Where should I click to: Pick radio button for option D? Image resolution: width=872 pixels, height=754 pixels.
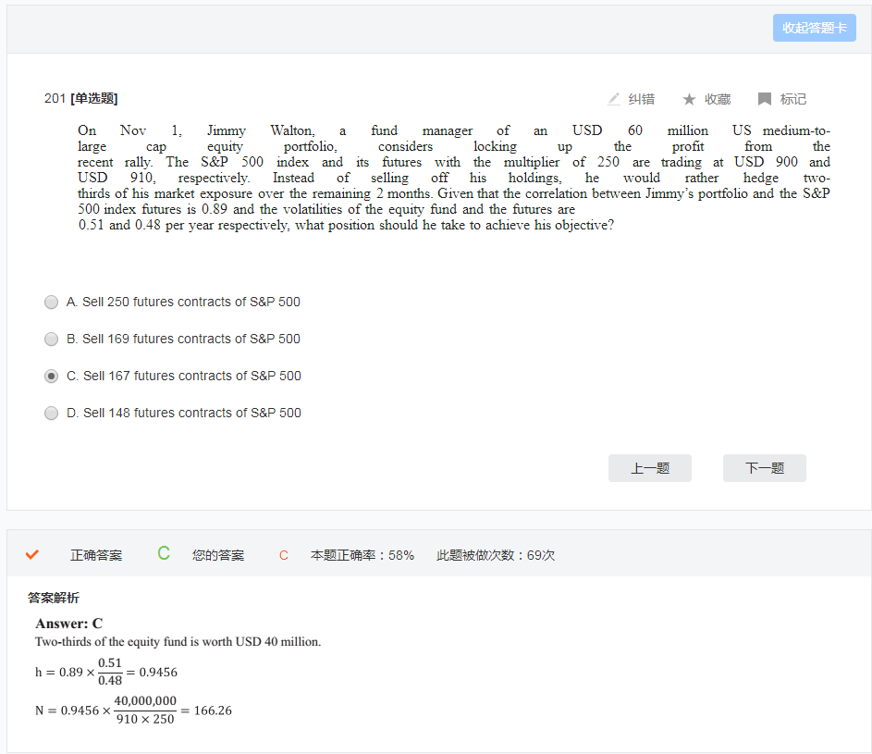coord(52,414)
